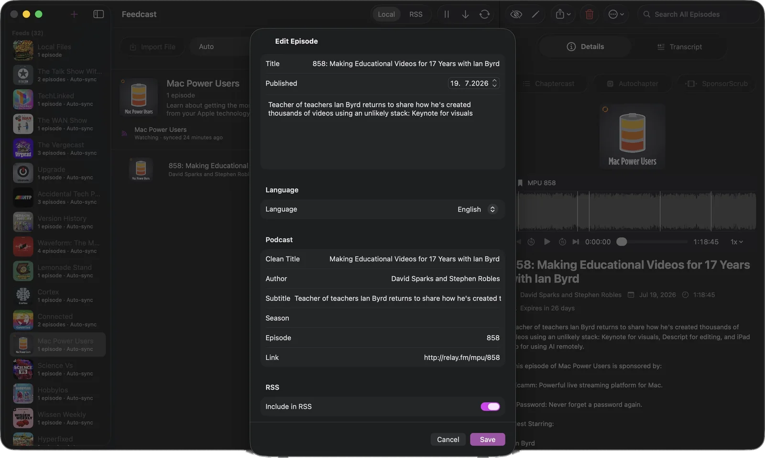This screenshot has width=765, height=458.
Task: Click the Clean Title field
Action: tap(382, 259)
